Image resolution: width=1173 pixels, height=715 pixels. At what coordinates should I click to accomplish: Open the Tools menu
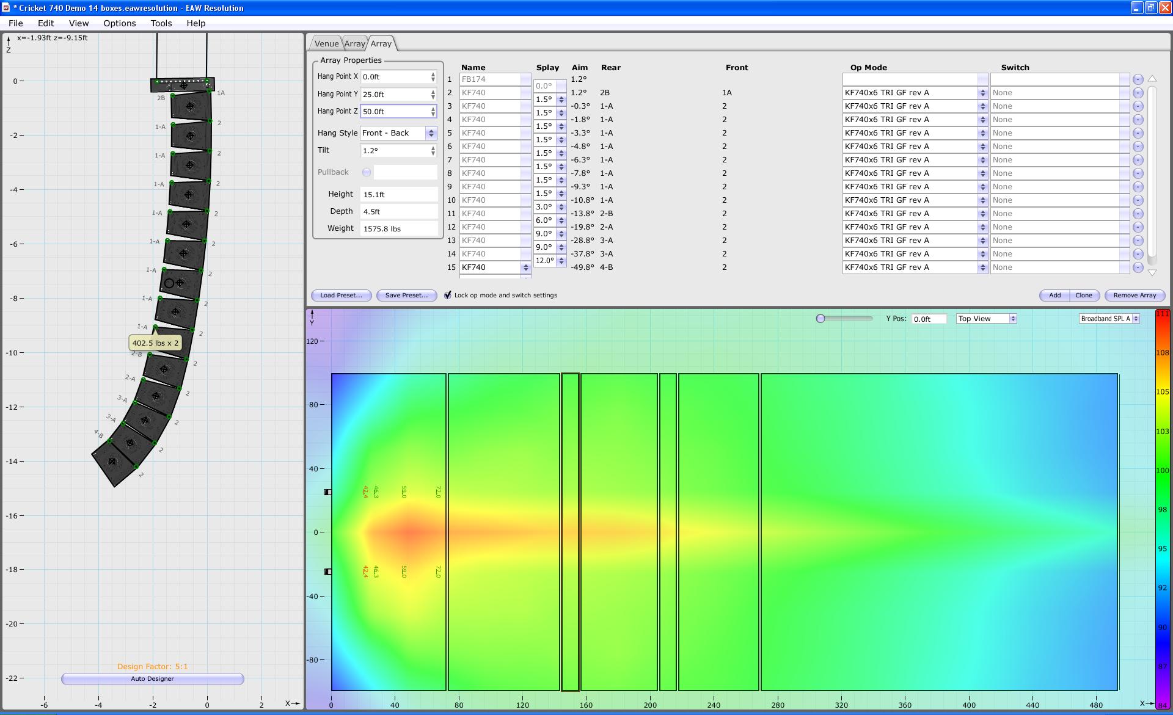161,23
